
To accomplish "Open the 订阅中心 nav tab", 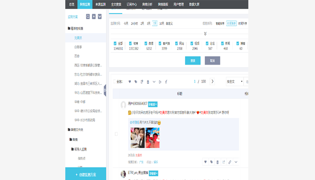I will pyautogui.click(x=131, y=5).
